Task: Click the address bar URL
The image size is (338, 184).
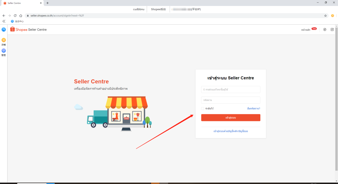Action: (x=57, y=16)
